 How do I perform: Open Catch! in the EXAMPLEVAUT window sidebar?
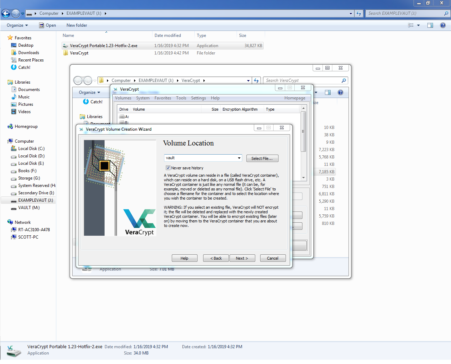coord(24,67)
